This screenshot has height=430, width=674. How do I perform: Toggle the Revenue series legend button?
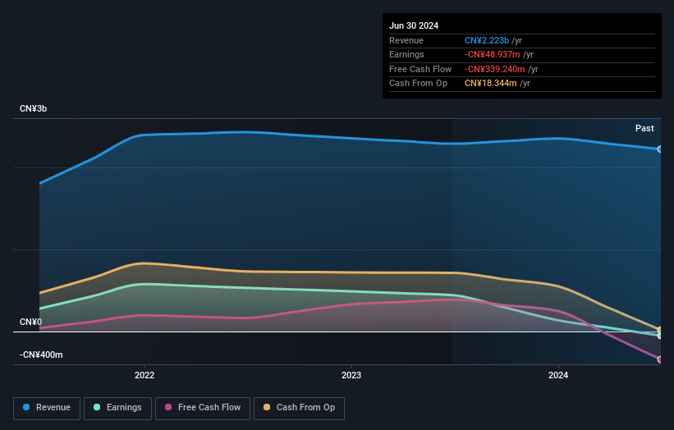(x=47, y=408)
